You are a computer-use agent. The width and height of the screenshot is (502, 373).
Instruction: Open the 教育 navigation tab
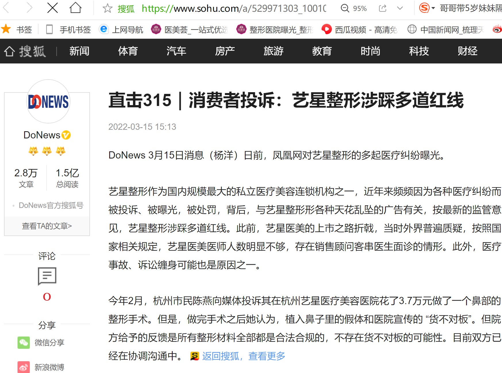pos(322,51)
